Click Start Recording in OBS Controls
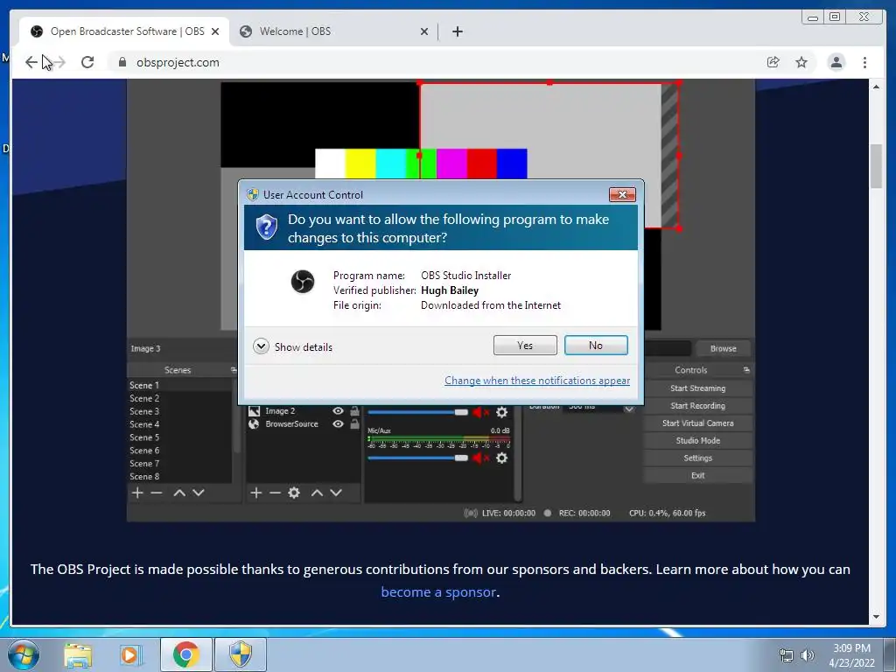 point(697,406)
